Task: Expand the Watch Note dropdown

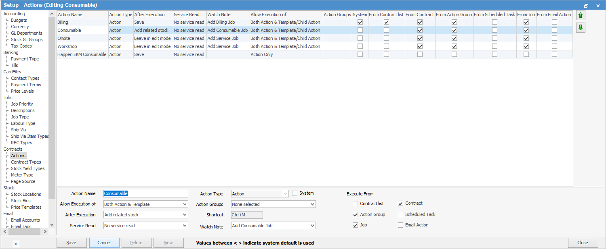Action: 273,226
